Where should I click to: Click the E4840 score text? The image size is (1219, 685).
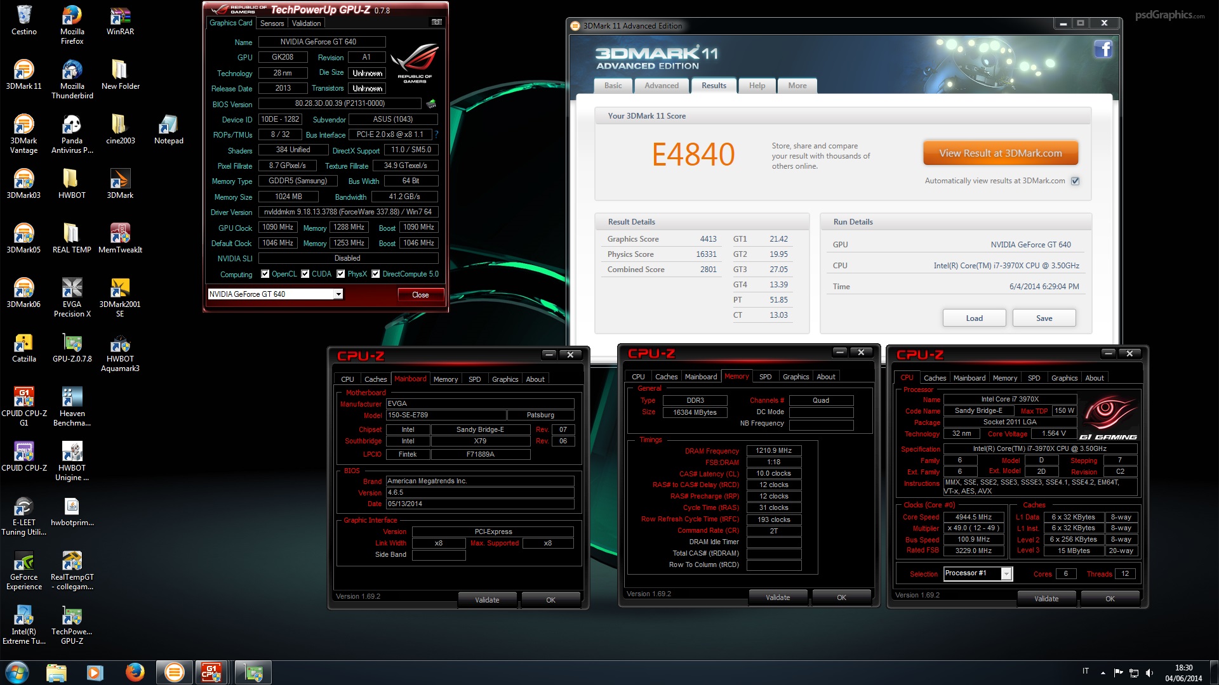(693, 155)
